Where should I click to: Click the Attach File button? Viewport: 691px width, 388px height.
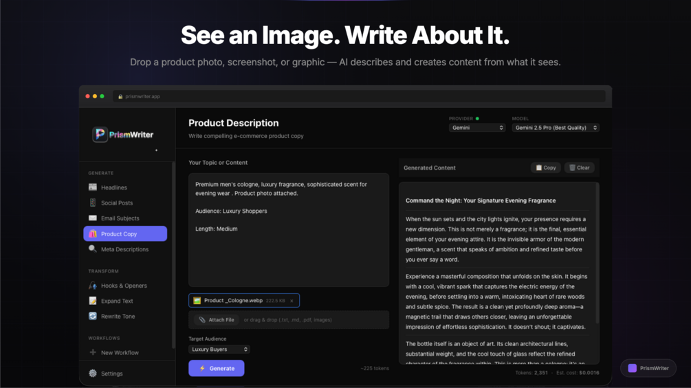pyautogui.click(x=217, y=320)
